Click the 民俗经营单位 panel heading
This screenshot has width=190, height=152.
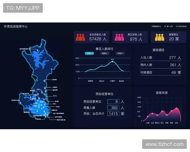(x=104, y=94)
